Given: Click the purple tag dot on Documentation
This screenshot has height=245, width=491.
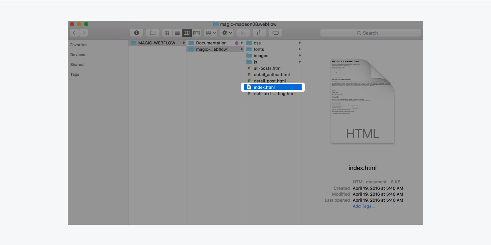Looking at the screenshot, I should [237, 43].
